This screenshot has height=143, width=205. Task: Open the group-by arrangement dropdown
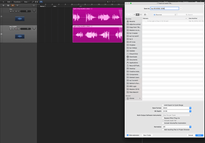146,15
